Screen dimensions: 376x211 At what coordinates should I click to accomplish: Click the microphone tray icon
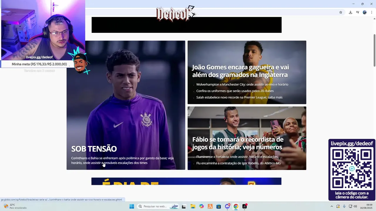[344, 206]
